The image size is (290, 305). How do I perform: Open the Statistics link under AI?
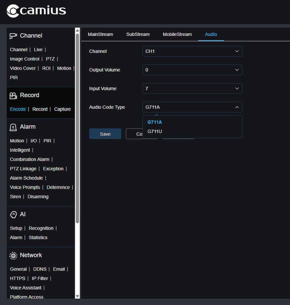[x=38, y=237]
